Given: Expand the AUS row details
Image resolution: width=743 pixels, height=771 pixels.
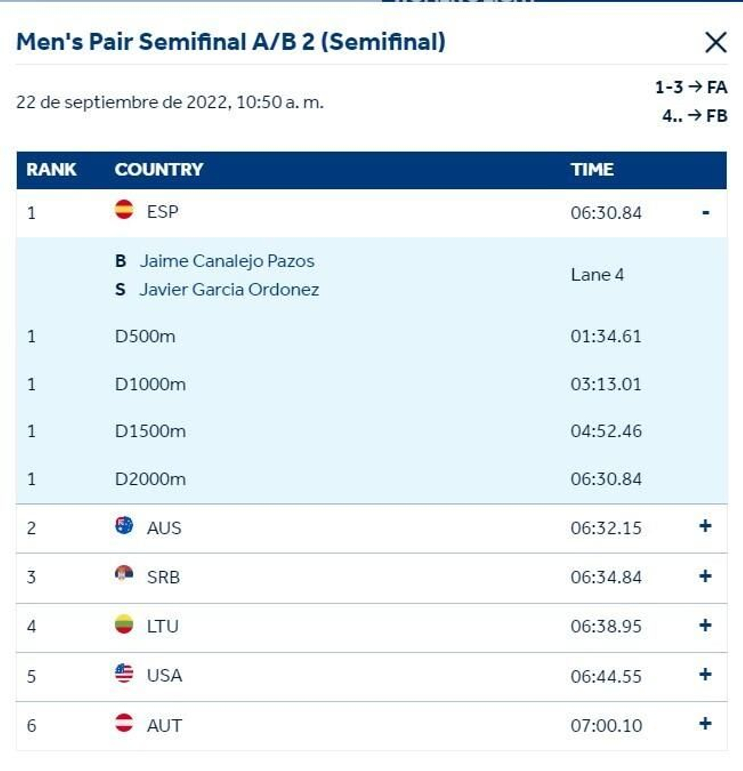Looking at the screenshot, I should [x=705, y=526].
